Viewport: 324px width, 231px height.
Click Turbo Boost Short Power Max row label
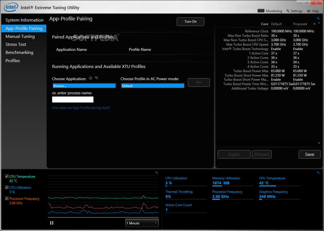[246, 75]
